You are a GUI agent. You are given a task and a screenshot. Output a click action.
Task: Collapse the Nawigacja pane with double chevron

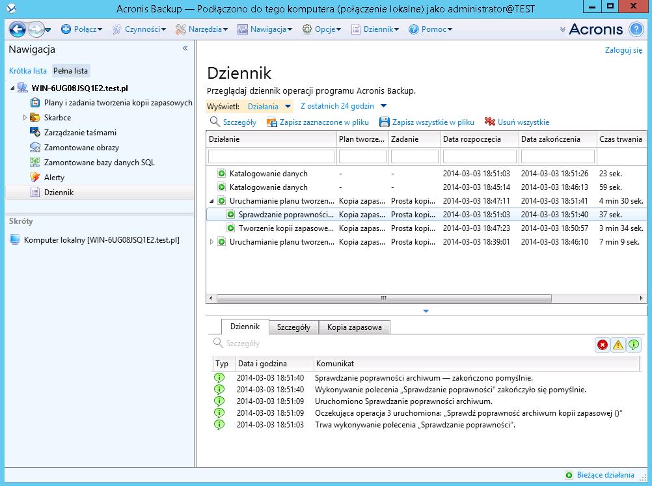185,48
